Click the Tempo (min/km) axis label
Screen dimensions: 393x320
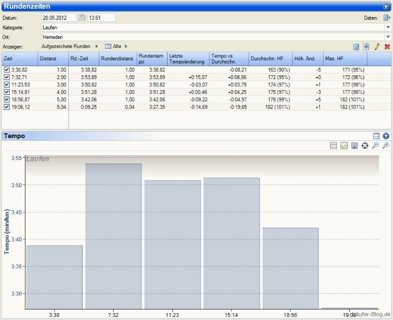click(x=7, y=231)
